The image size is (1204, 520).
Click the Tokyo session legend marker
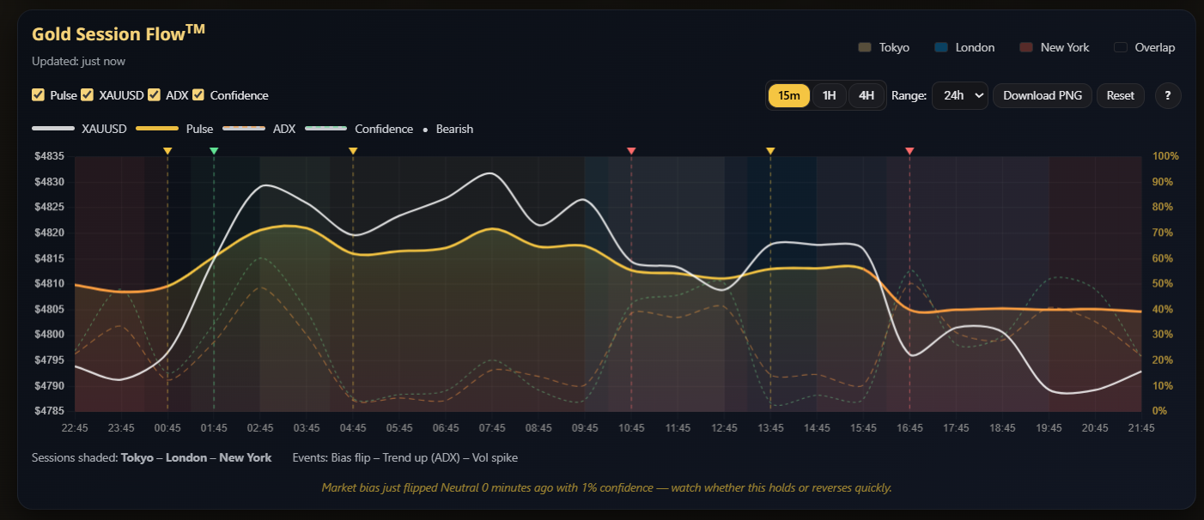[863, 47]
